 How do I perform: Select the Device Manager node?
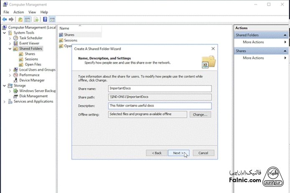pos(31,80)
